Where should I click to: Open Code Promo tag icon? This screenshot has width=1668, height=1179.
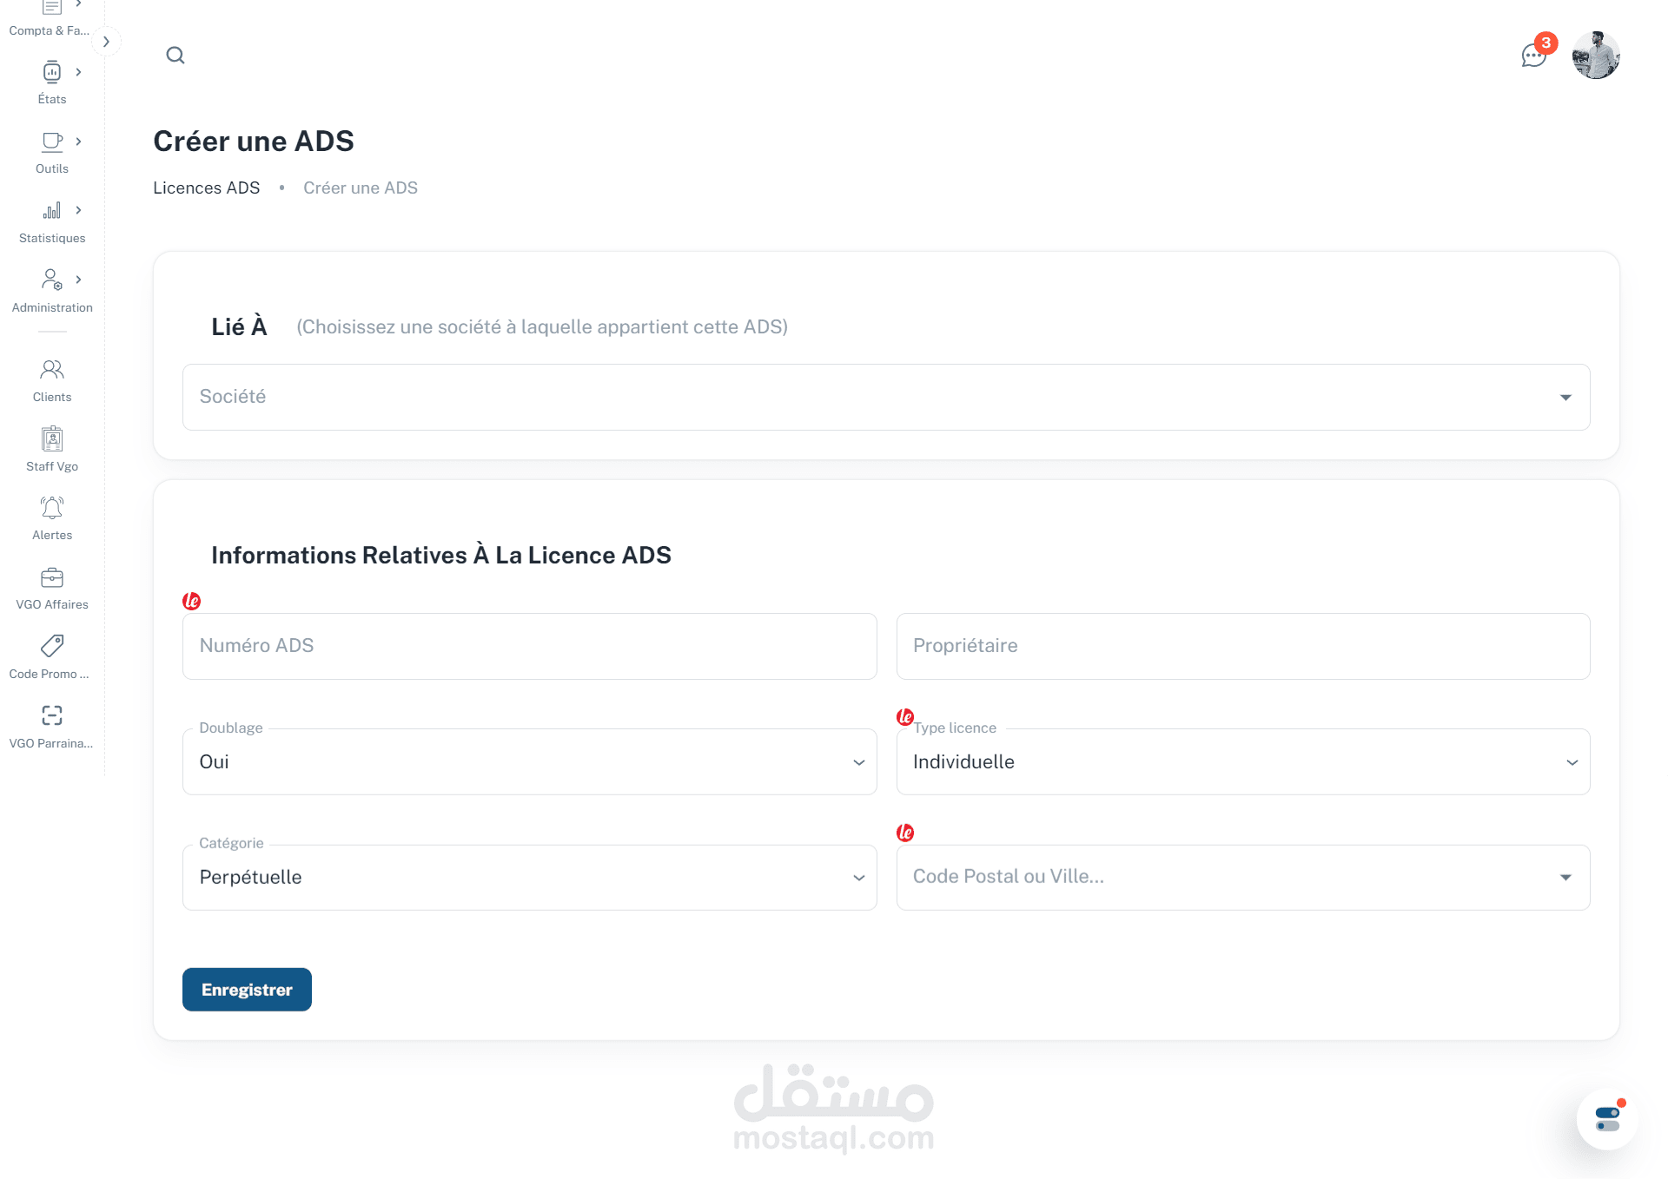pos(52,647)
